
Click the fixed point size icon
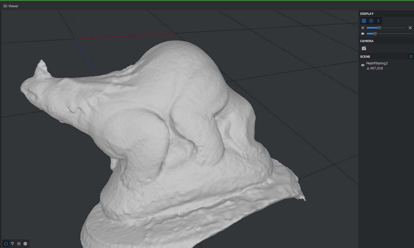pyautogui.click(x=410, y=28)
